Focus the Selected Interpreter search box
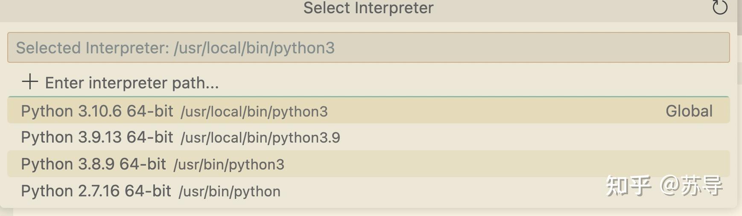This screenshot has height=216, width=742. pyautogui.click(x=368, y=47)
